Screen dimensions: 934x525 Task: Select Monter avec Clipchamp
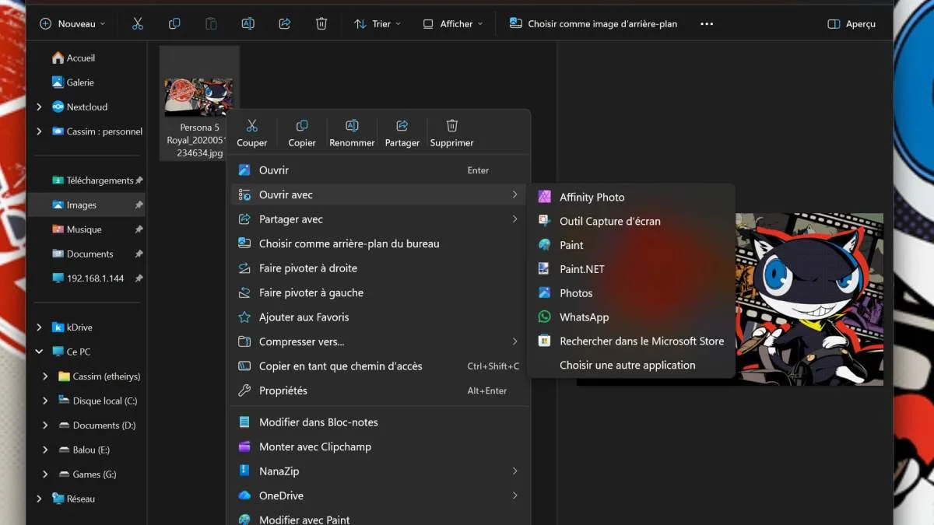(x=378, y=446)
